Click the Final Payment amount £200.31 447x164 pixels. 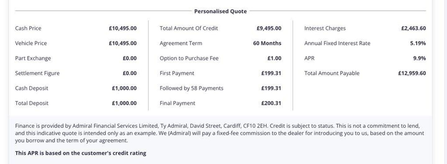[x=271, y=103]
